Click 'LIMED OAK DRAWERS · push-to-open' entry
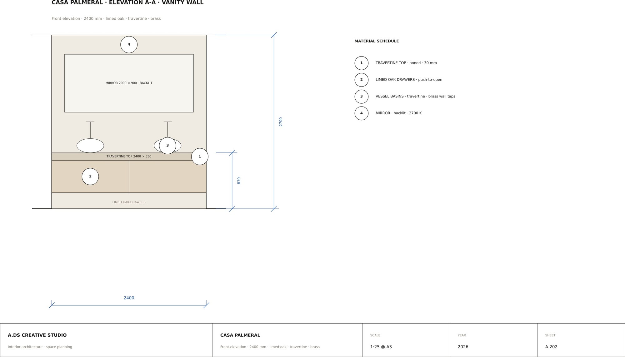This screenshot has height=357, width=625. (409, 80)
